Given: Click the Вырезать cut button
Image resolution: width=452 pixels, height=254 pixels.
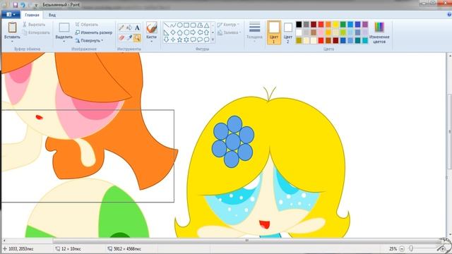Looking at the screenshot, I should click(34, 25).
